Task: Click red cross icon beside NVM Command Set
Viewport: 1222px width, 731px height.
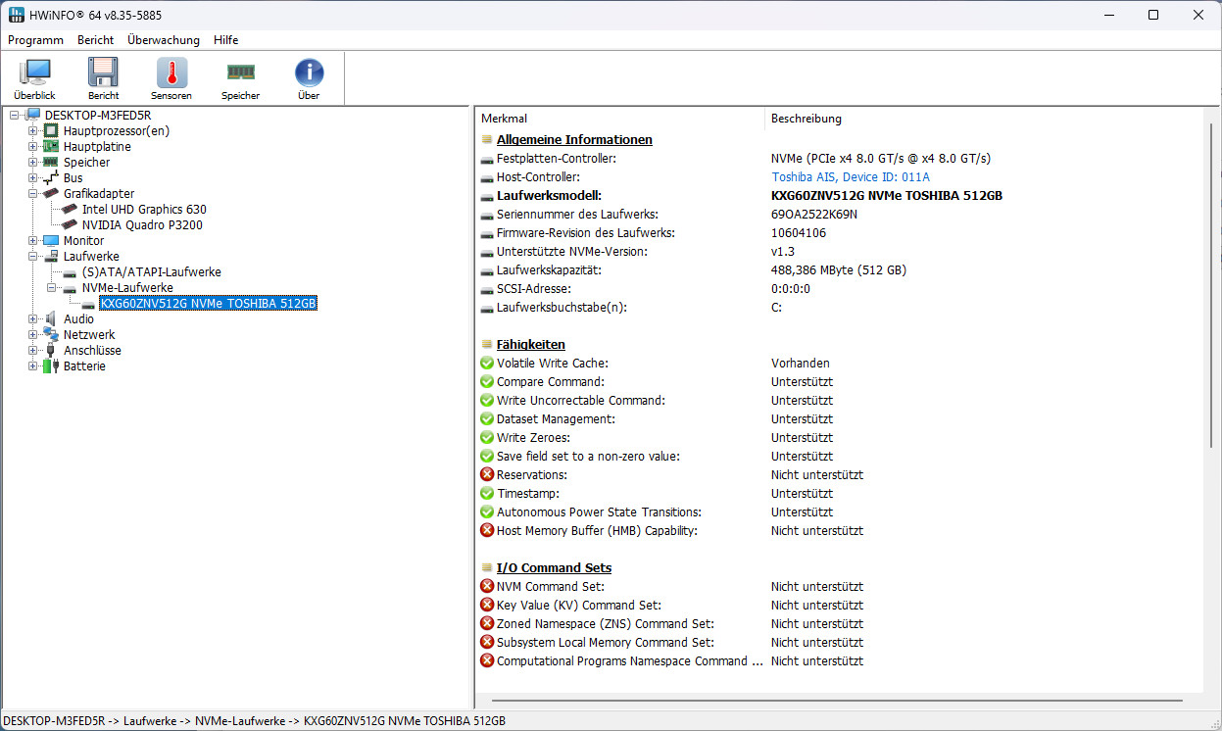Action: tap(487, 587)
